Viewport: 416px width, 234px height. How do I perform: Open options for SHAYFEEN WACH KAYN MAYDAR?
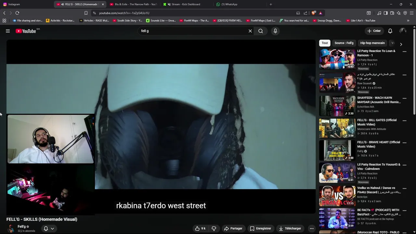click(x=405, y=98)
